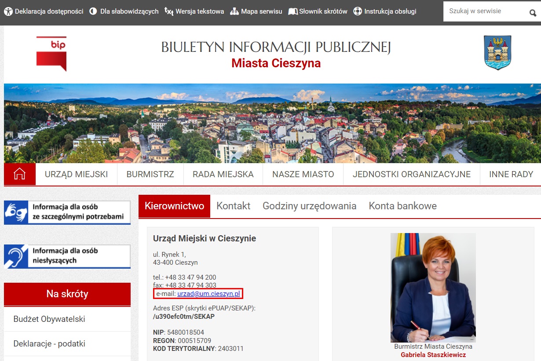
Task: Open the JEDNOSTKI ORGANIZACYJNE menu
Action: [412, 174]
